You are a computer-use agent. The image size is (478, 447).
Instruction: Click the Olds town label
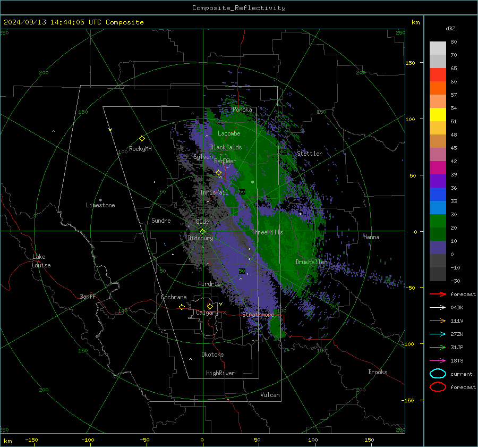click(202, 222)
